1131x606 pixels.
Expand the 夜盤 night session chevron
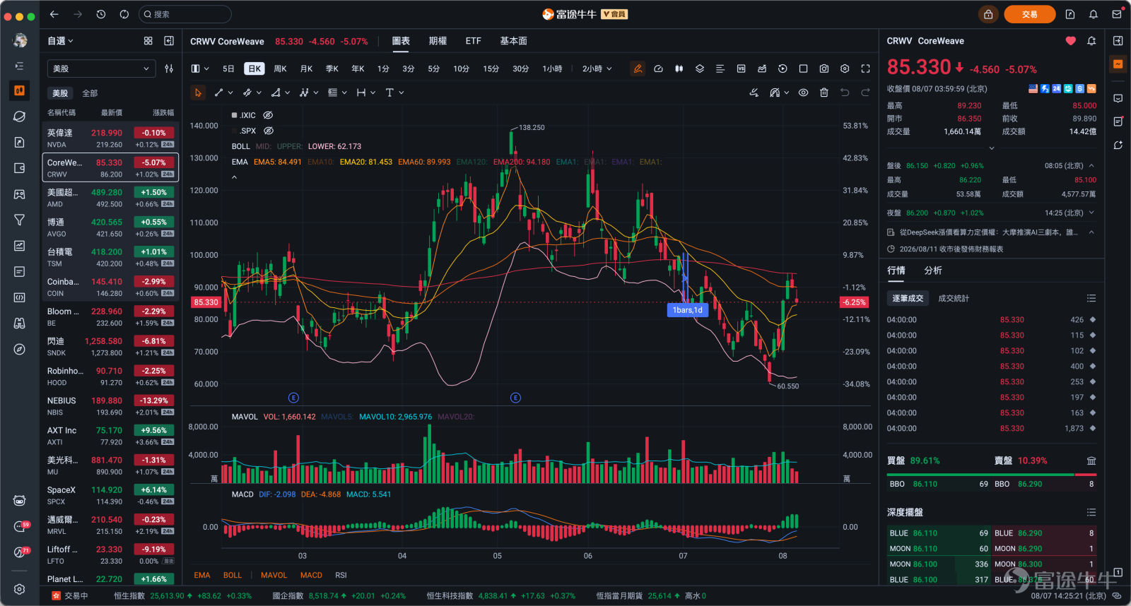[x=1091, y=213]
